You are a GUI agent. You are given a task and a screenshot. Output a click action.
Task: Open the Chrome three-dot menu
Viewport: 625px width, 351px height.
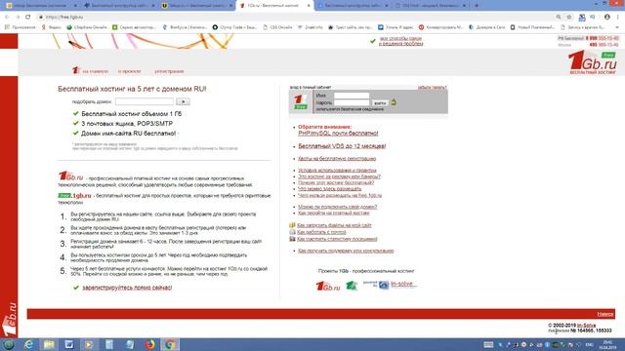618,18
